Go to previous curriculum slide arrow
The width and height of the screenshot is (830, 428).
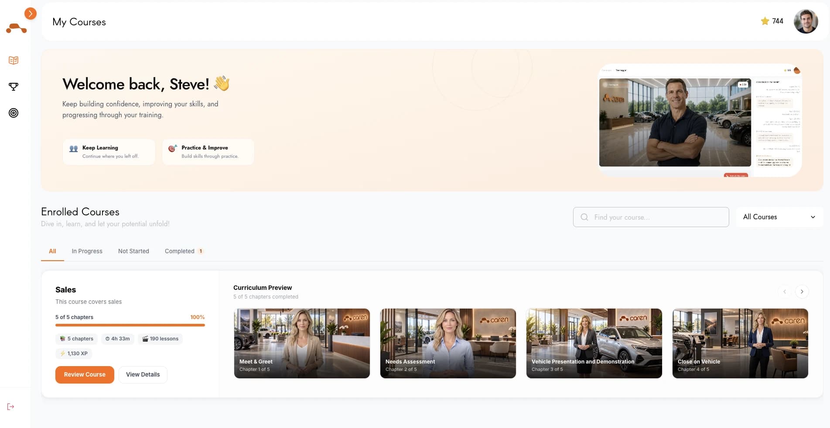click(784, 292)
